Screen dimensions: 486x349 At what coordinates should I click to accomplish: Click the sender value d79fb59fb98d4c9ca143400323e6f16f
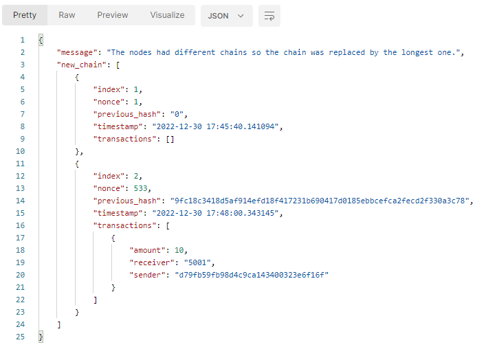[x=252, y=275]
